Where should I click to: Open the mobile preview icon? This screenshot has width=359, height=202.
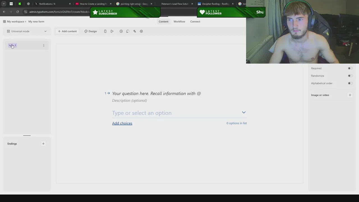coord(105,31)
